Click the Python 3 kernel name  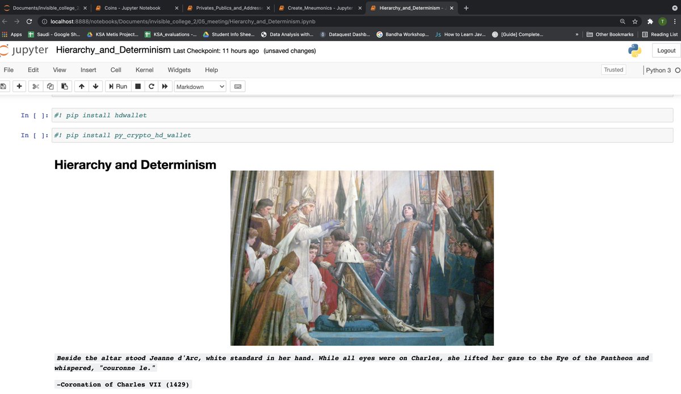[x=658, y=70]
